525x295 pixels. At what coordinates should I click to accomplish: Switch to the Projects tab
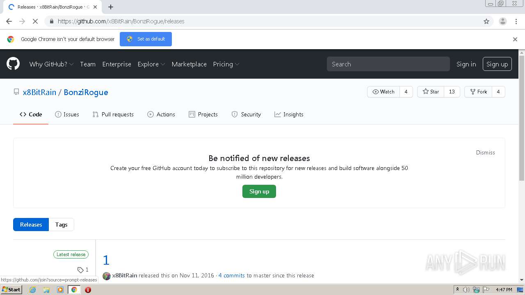[x=203, y=114]
